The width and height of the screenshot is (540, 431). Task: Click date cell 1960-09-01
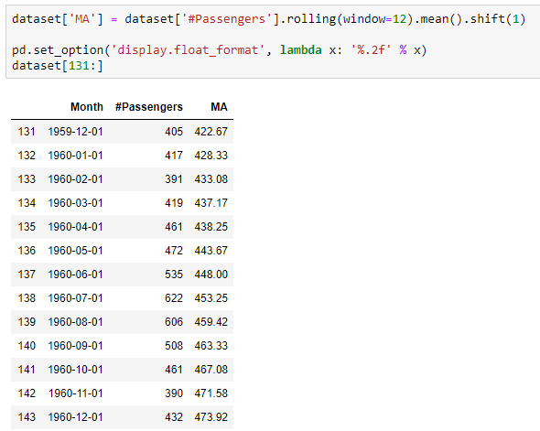pos(75,345)
